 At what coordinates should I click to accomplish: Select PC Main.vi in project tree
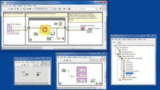pyautogui.click(x=125, y=50)
